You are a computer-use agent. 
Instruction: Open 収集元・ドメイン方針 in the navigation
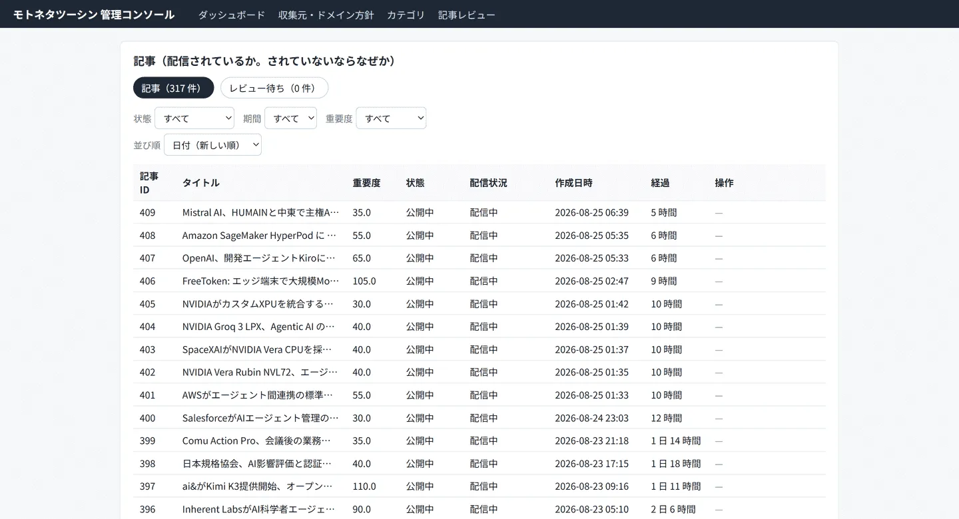326,15
